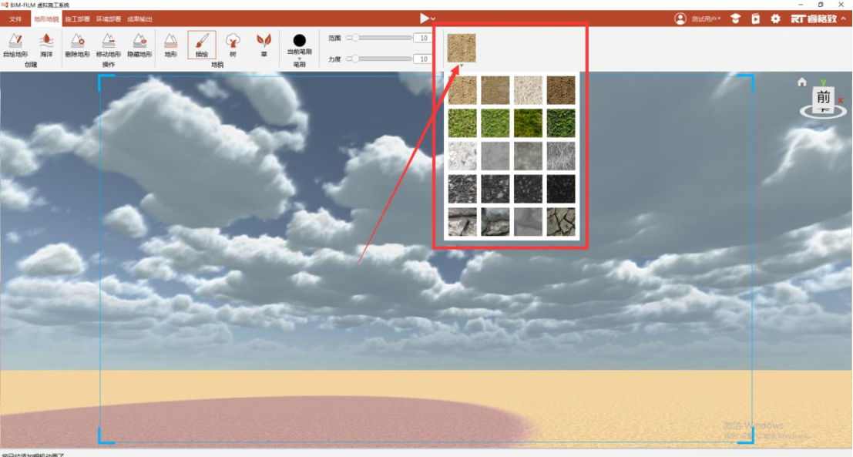Image resolution: width=853 pixels, height=457 pixels.
Task: Choose the cracked dry earth texture swatch
Action: click(x=561, y=222)
